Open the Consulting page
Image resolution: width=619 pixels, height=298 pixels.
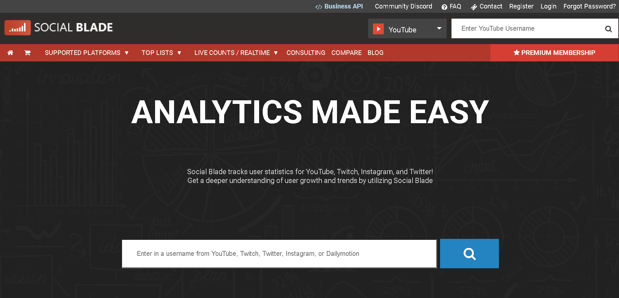pyautogui.click(x=306, y=53)
